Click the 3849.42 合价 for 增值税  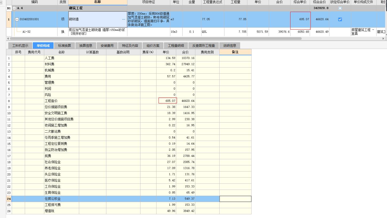(x=186, y=211)
